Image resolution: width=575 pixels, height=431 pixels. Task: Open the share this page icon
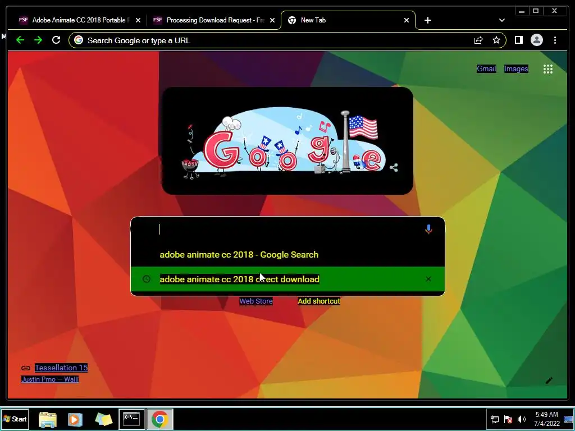pos(478,40)
